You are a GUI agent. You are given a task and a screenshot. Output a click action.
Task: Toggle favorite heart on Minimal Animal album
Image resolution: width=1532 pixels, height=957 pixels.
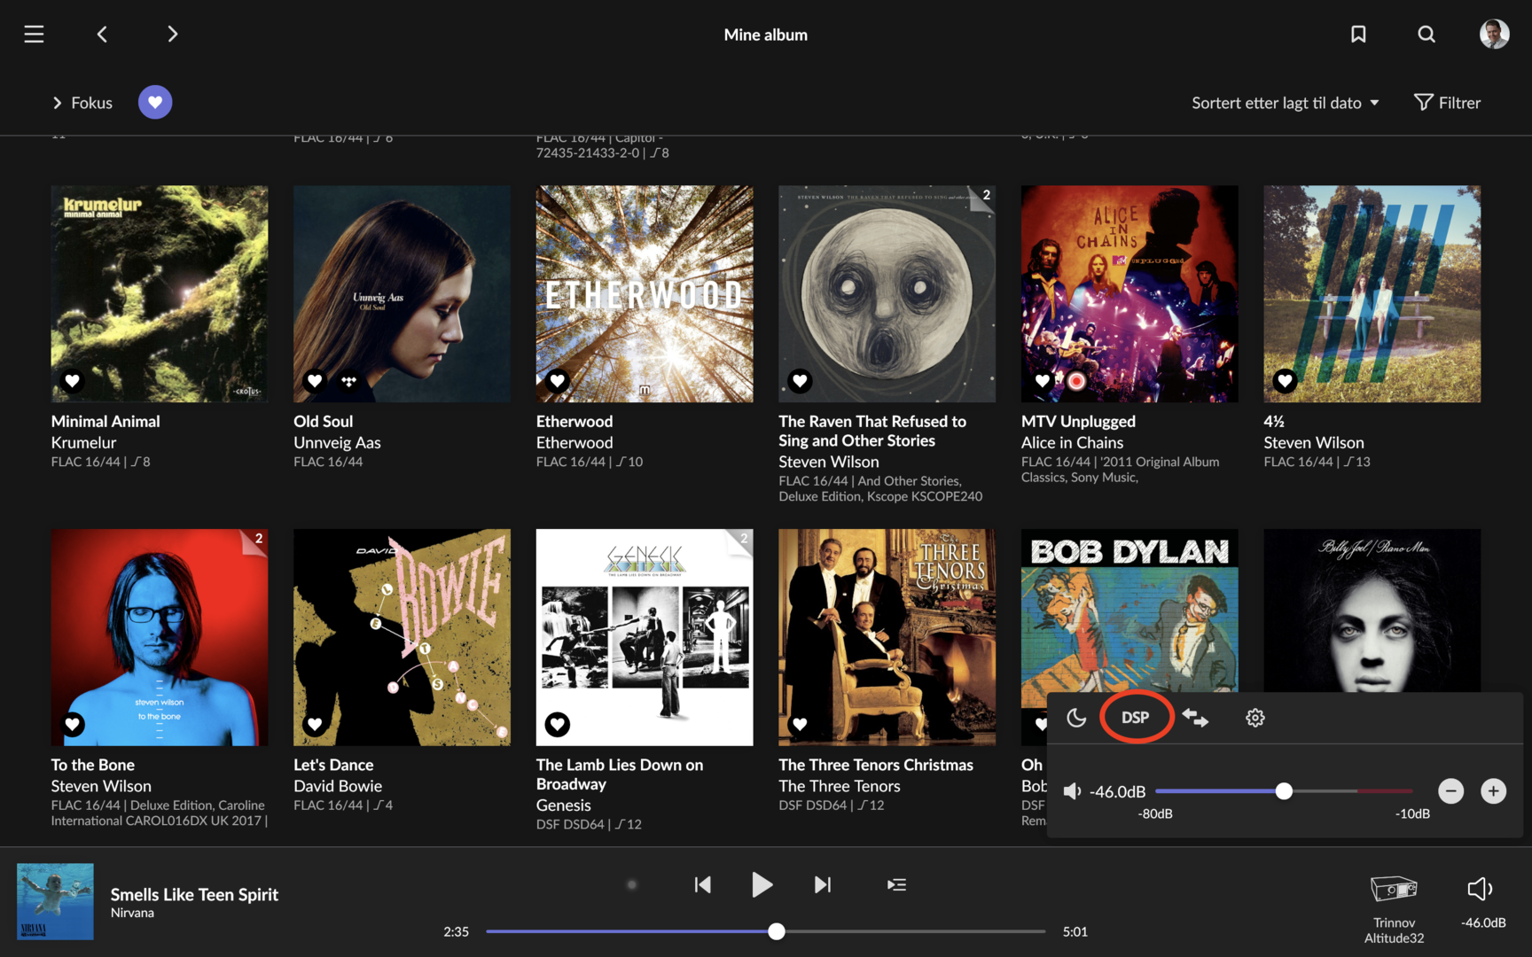pyautogui.click(x=73, y=381)
